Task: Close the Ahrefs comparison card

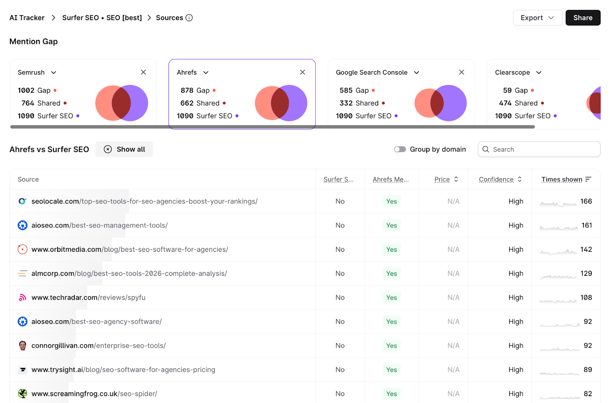Action: 302,72
